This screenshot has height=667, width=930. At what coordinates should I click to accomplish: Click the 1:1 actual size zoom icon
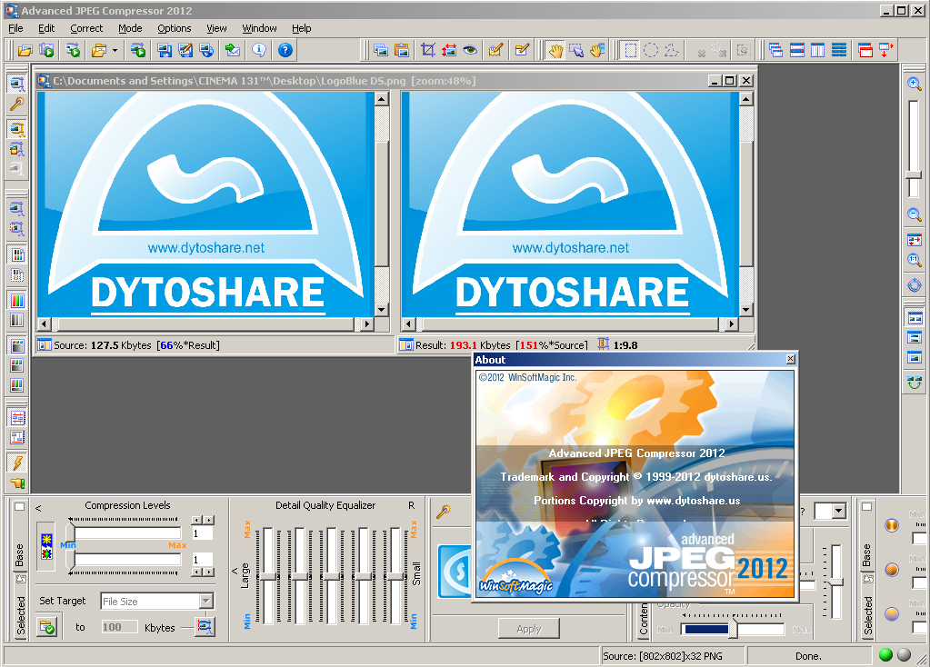pyautogui.click(x=915, y=260)
